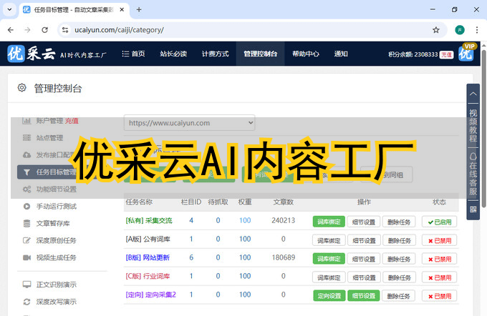Click the 账户管理 chart icon in sidebar
487x316 pixels.
(x=26, y=121)
